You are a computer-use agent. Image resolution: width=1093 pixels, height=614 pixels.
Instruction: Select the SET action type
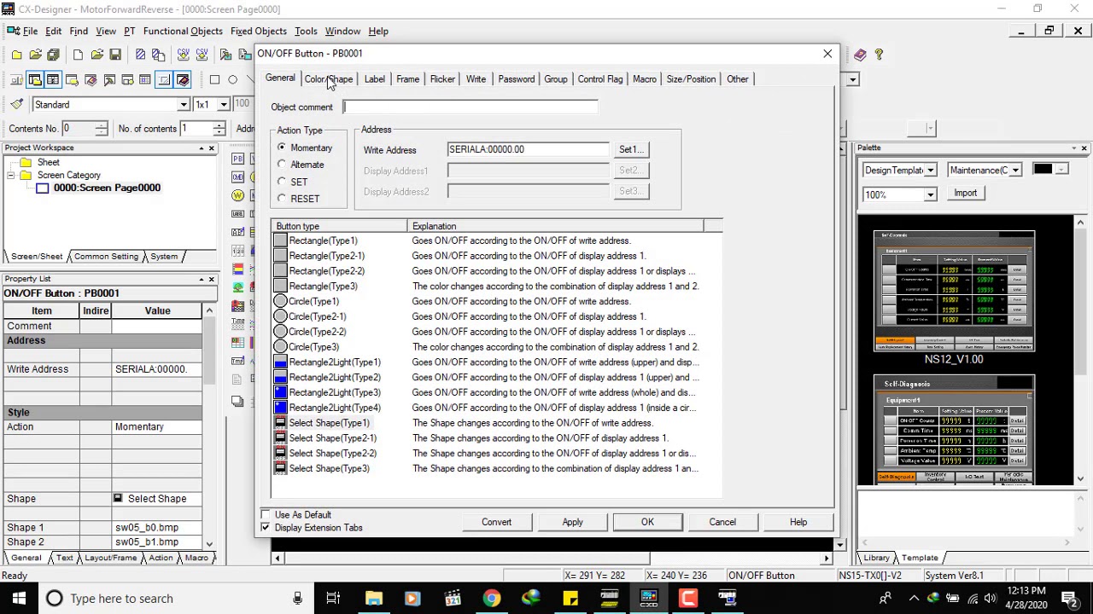click(282, 182)
